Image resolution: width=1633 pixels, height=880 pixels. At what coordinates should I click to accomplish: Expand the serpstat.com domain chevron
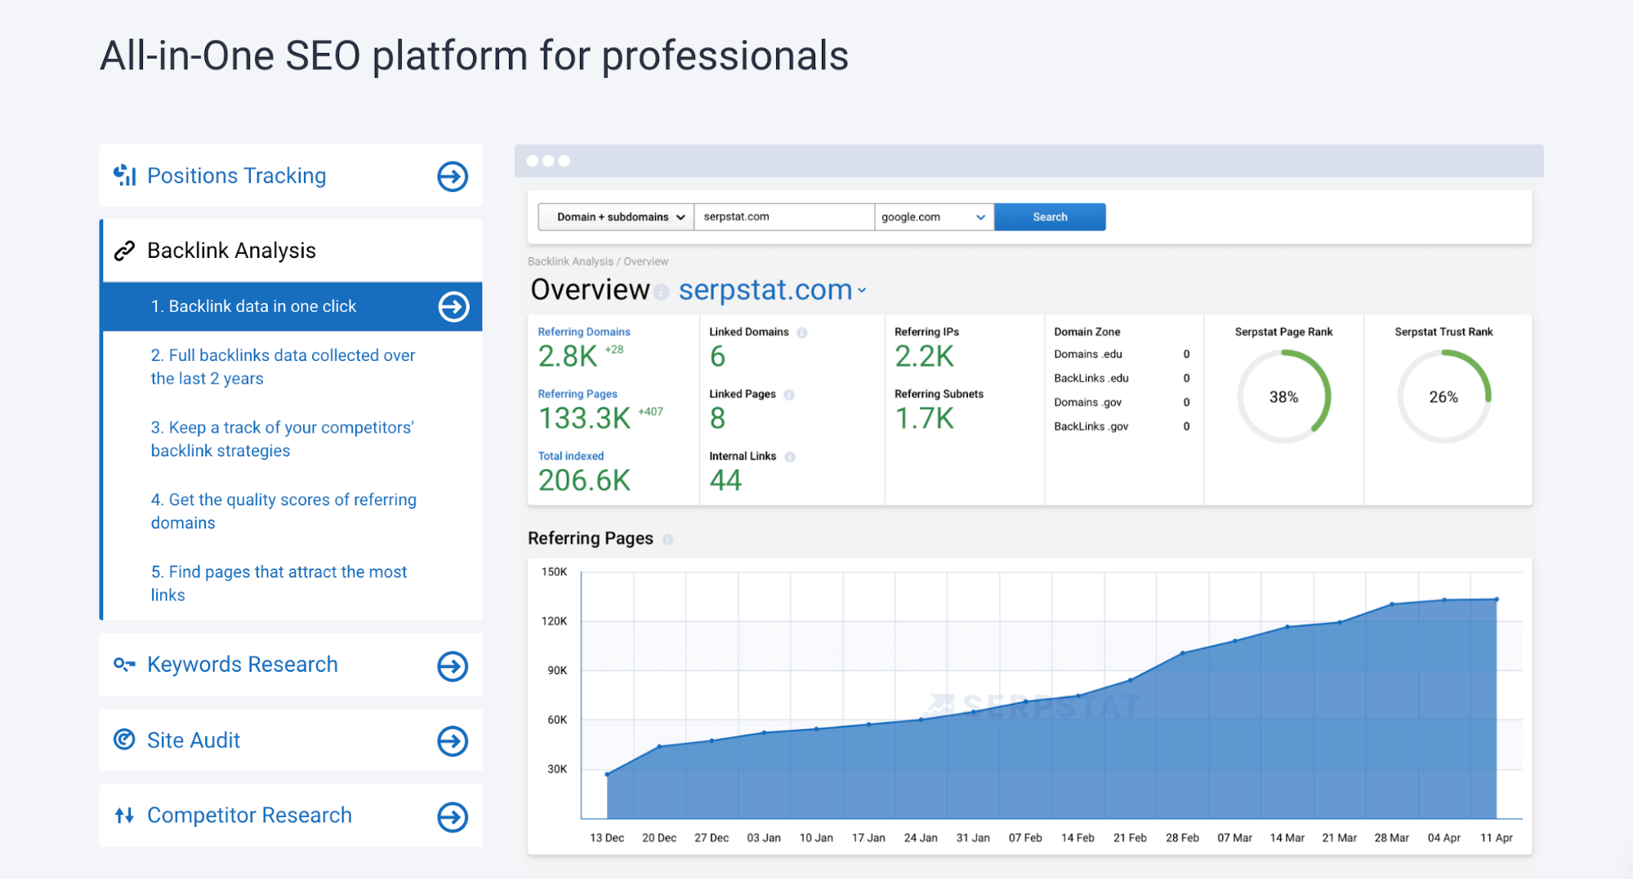tap(861, 291)
